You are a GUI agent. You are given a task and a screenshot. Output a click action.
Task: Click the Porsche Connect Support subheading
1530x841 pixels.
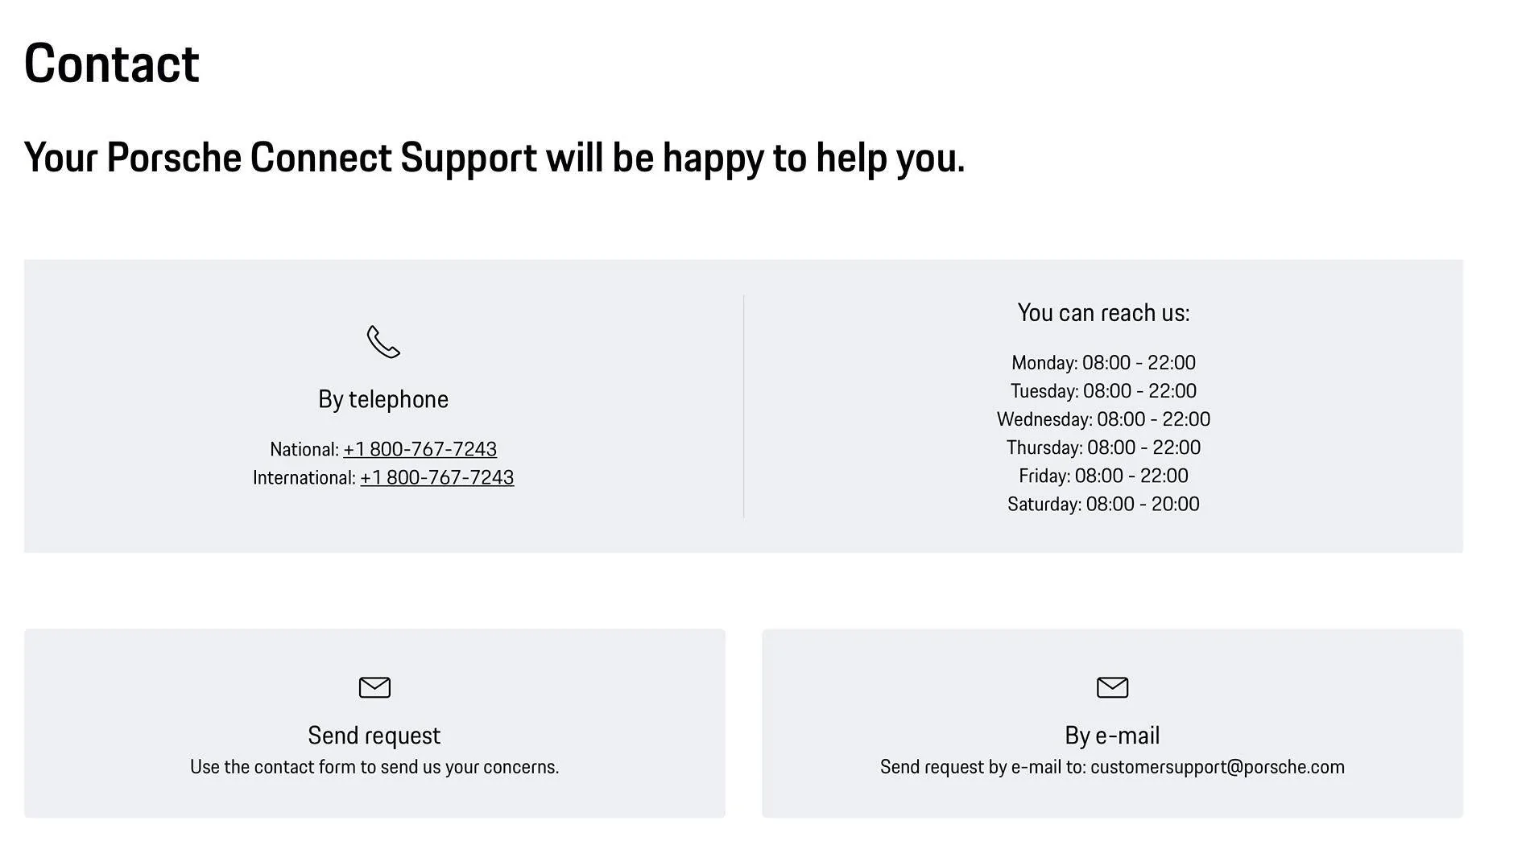[x=494, y=158]
